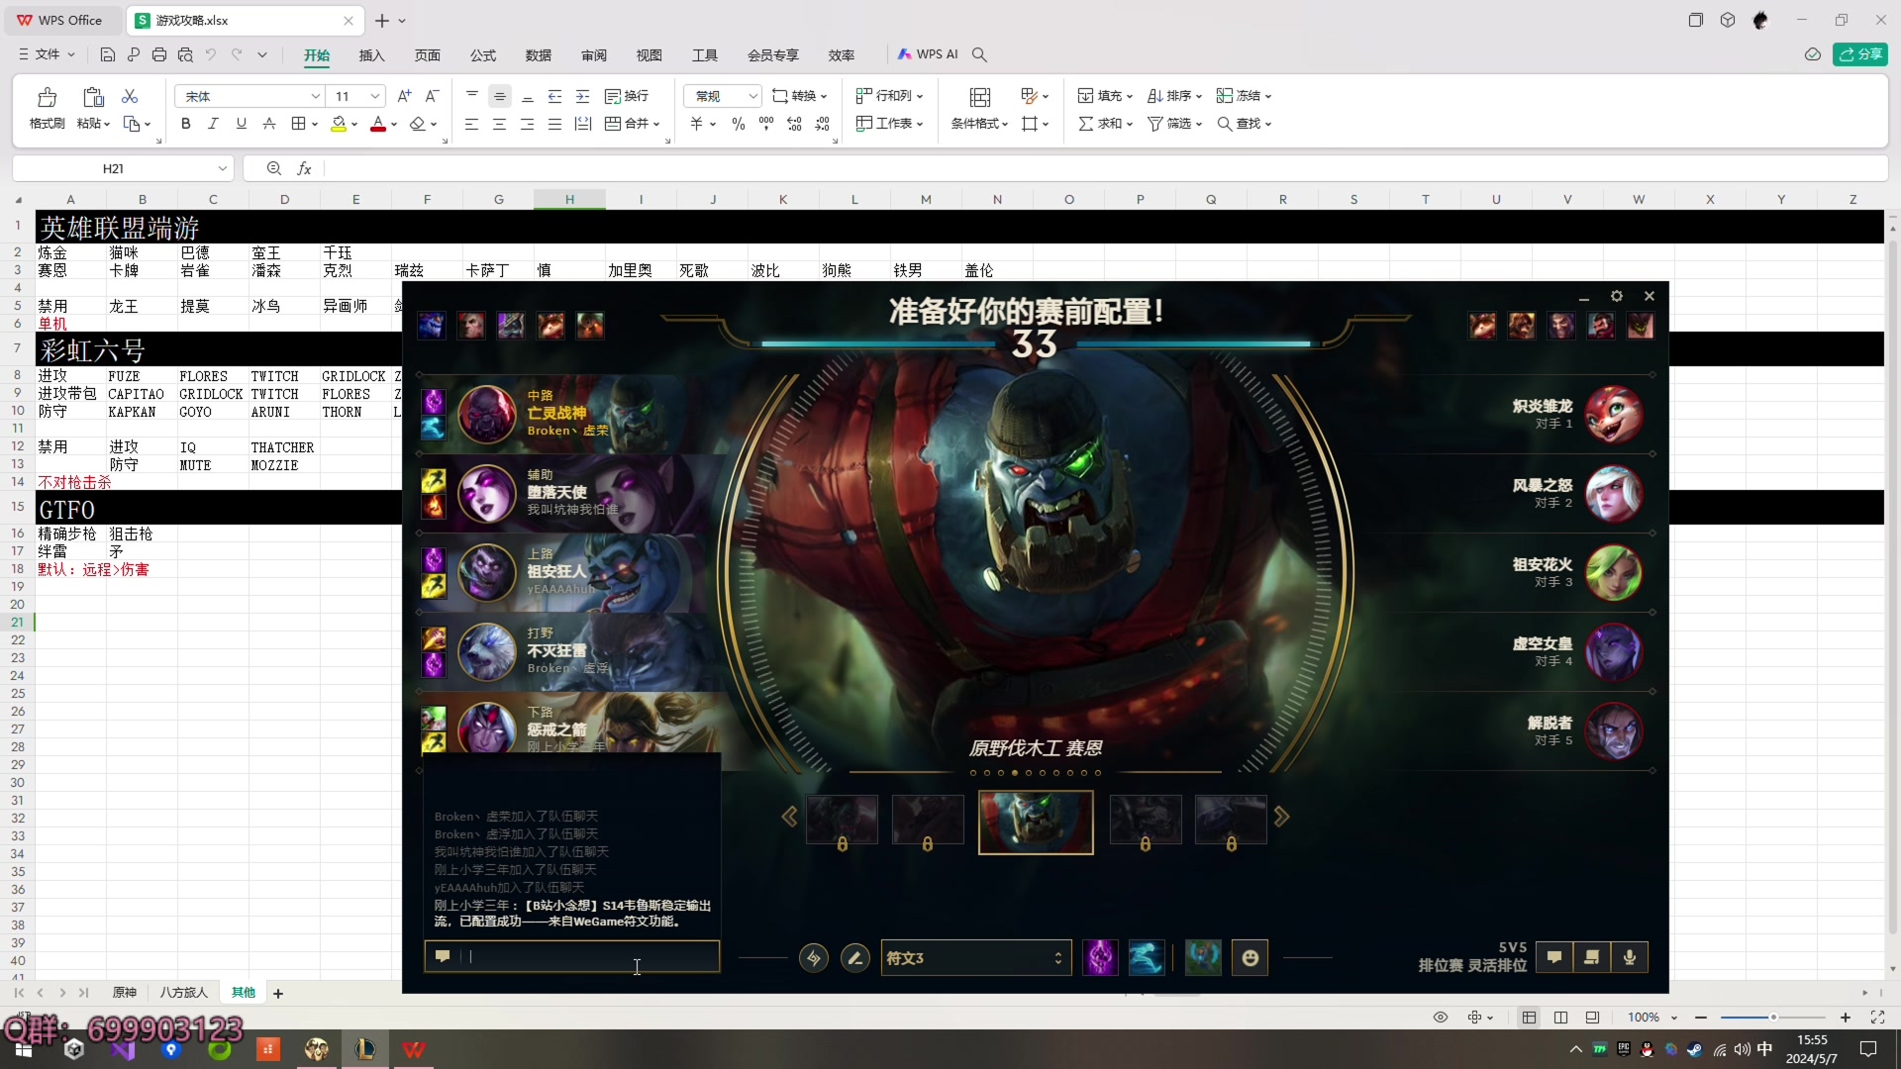Viewport: 1901px width, 1069px height.
Task: Click the zoom in plus button
Action: [x=1846, y=1018]
